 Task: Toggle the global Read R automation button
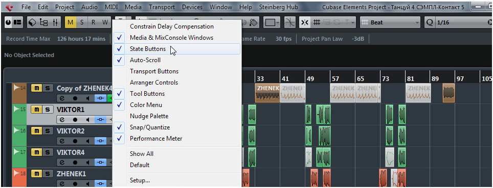(x=93, y=22)
